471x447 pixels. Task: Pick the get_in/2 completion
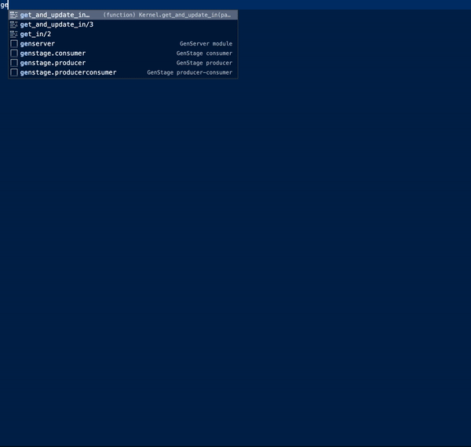pyautogui.click(x=123, y=34)
